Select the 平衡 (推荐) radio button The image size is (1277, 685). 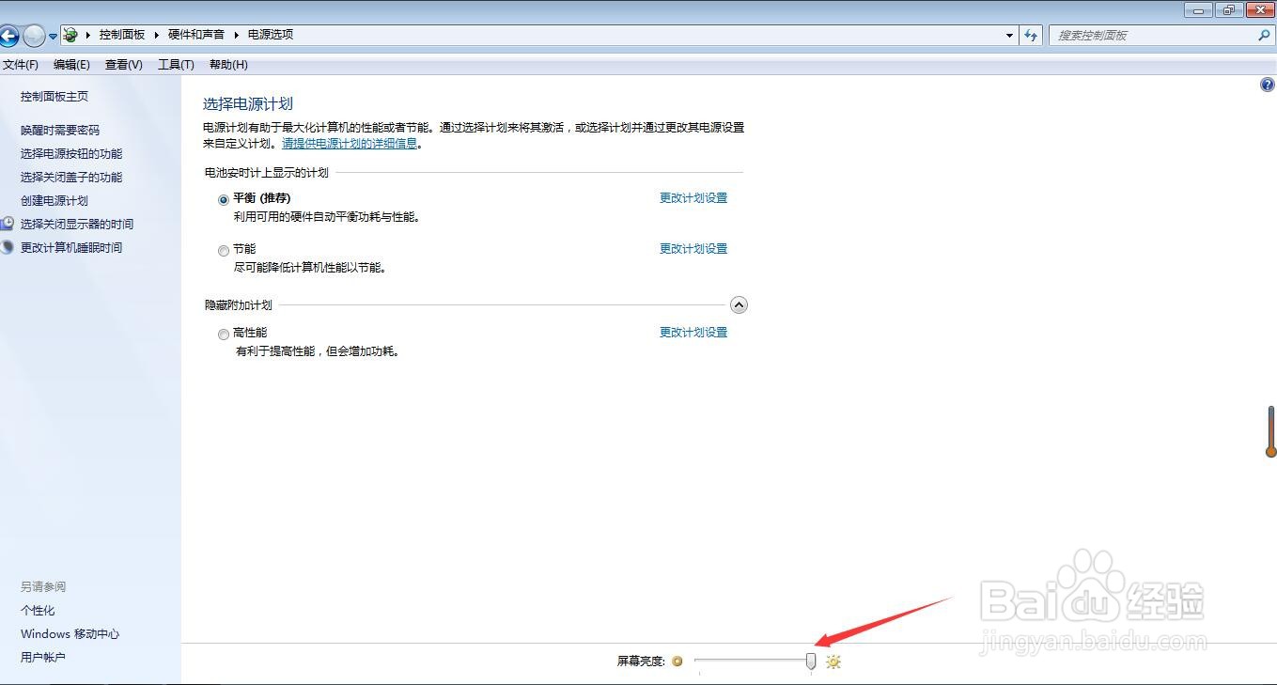point(223,198)
